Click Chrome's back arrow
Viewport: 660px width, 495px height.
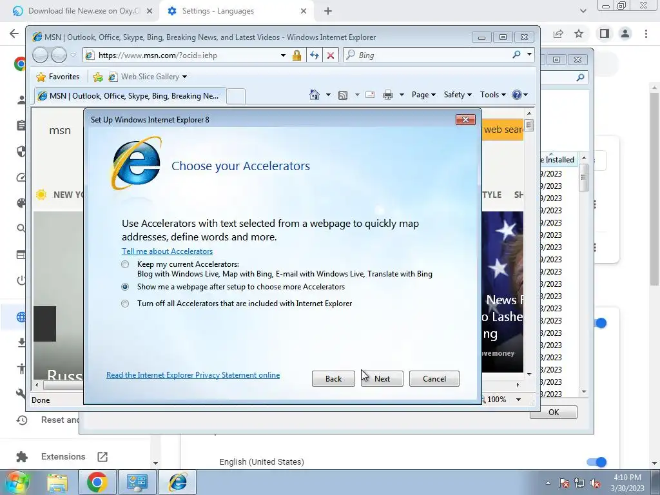[x=14, y=34]
